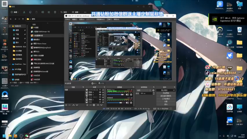
Task: Open the 视图(V) menu in OBS
Action: pyautogui.click(x=82, y=19)
